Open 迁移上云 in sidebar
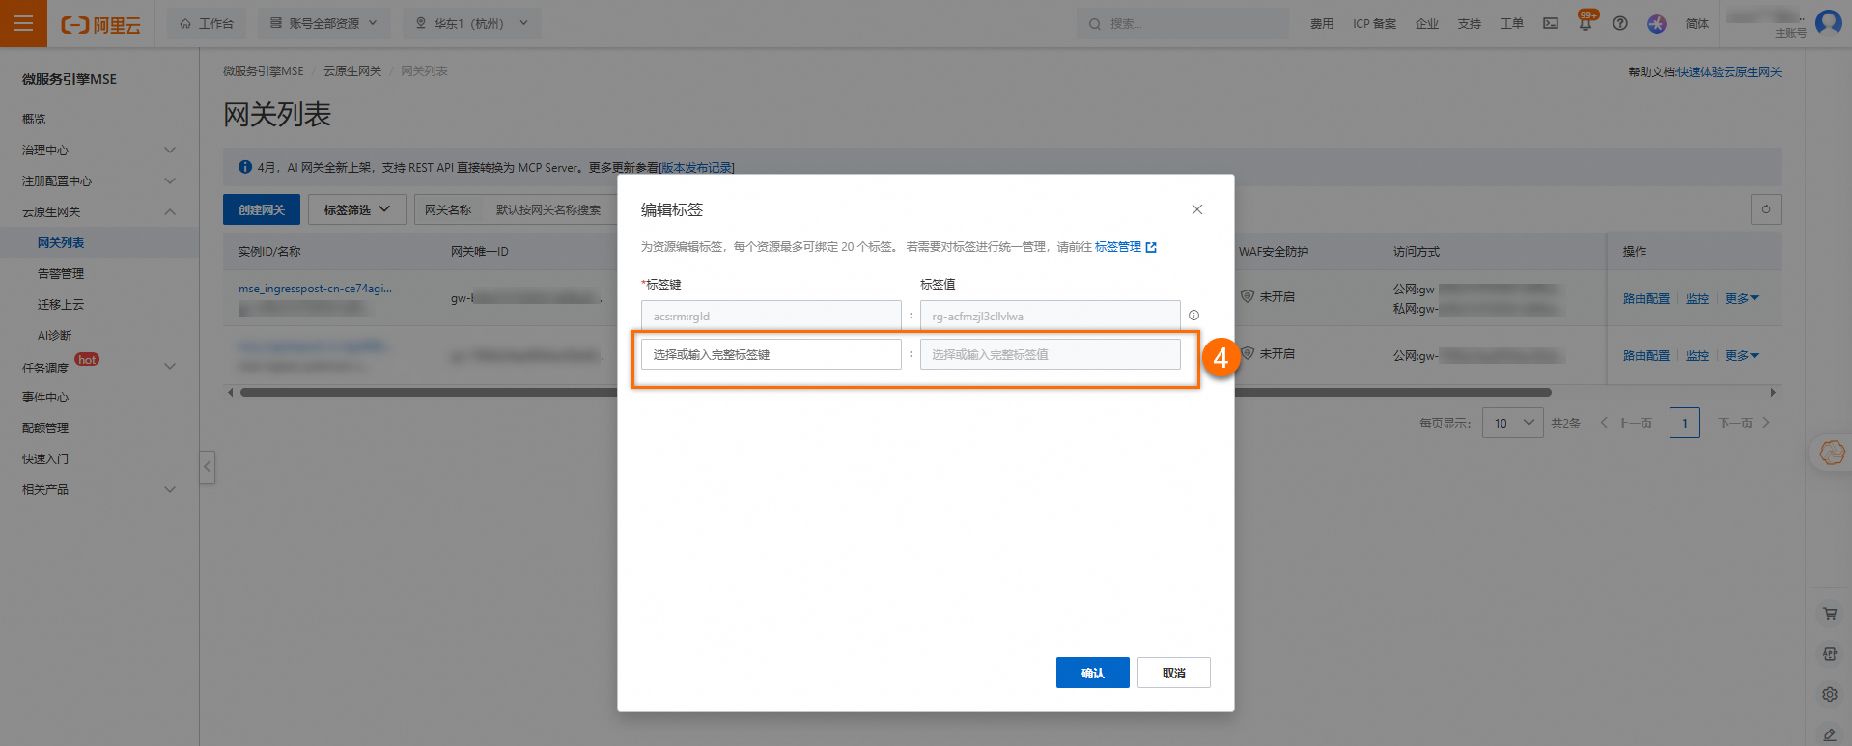This screenshot has width=1852, height=746. tap(61, 304)
